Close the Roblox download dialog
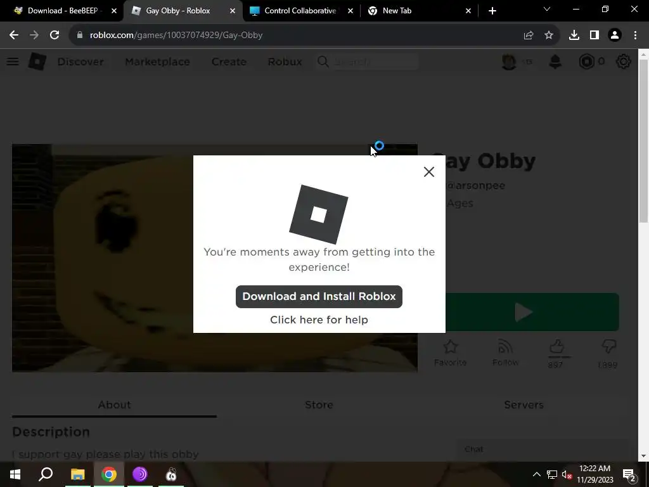This screenshot has height=487, width=649. (x=429, y=172)
